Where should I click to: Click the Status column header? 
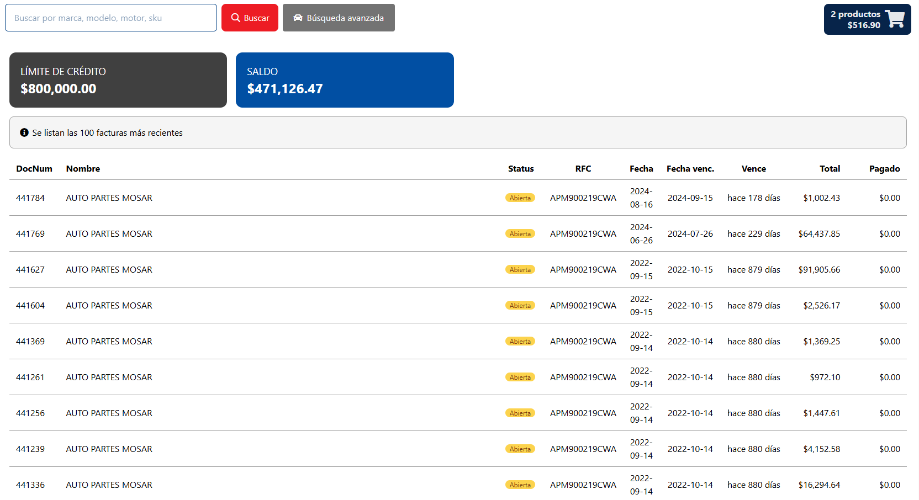pyautogui.click(x=521, y=169)
